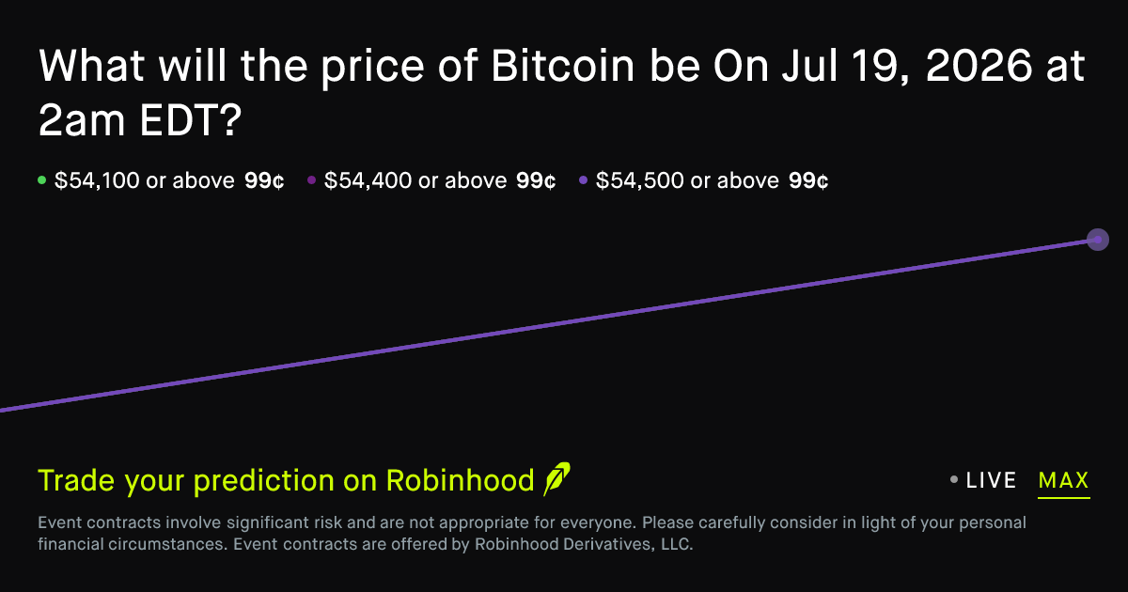Click the 99¢ price next to $54,400 or above
Image resolution: width=1128 pixels, height=592 pixels.
click(537, 180)
